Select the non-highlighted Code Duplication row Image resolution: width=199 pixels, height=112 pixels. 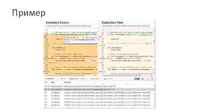coord(99,86)
